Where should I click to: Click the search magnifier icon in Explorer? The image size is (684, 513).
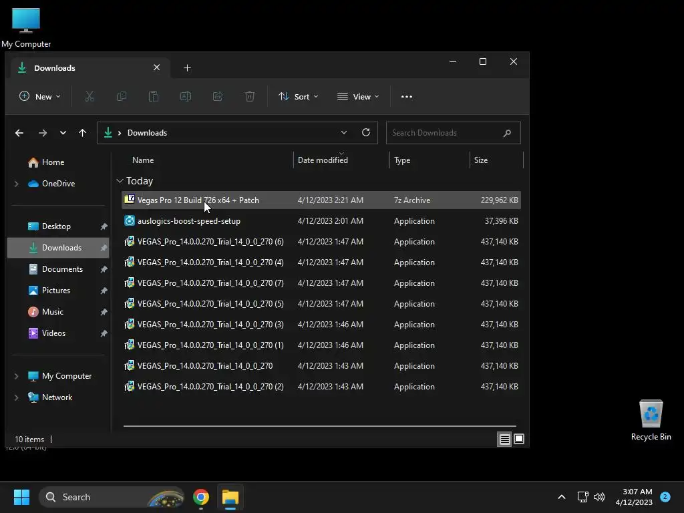507,133
